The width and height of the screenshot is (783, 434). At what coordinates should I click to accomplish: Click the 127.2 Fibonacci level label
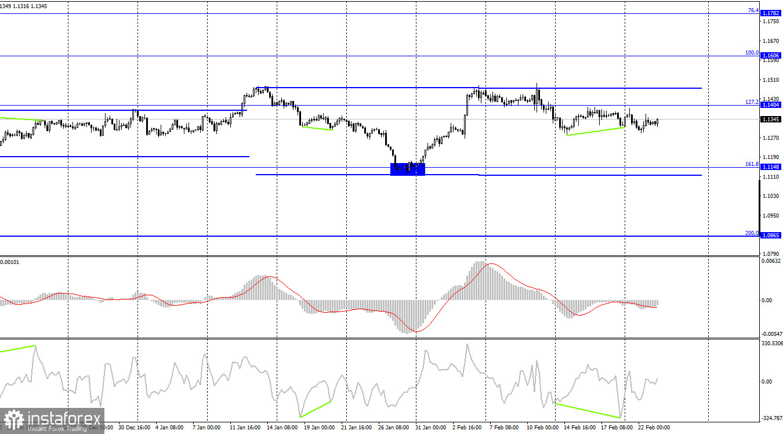[752, 102]
